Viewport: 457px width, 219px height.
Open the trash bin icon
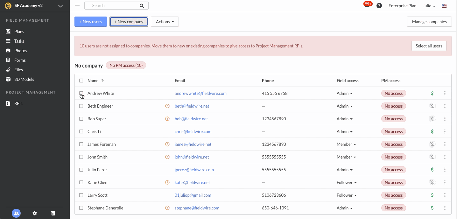tap(53, 213)
